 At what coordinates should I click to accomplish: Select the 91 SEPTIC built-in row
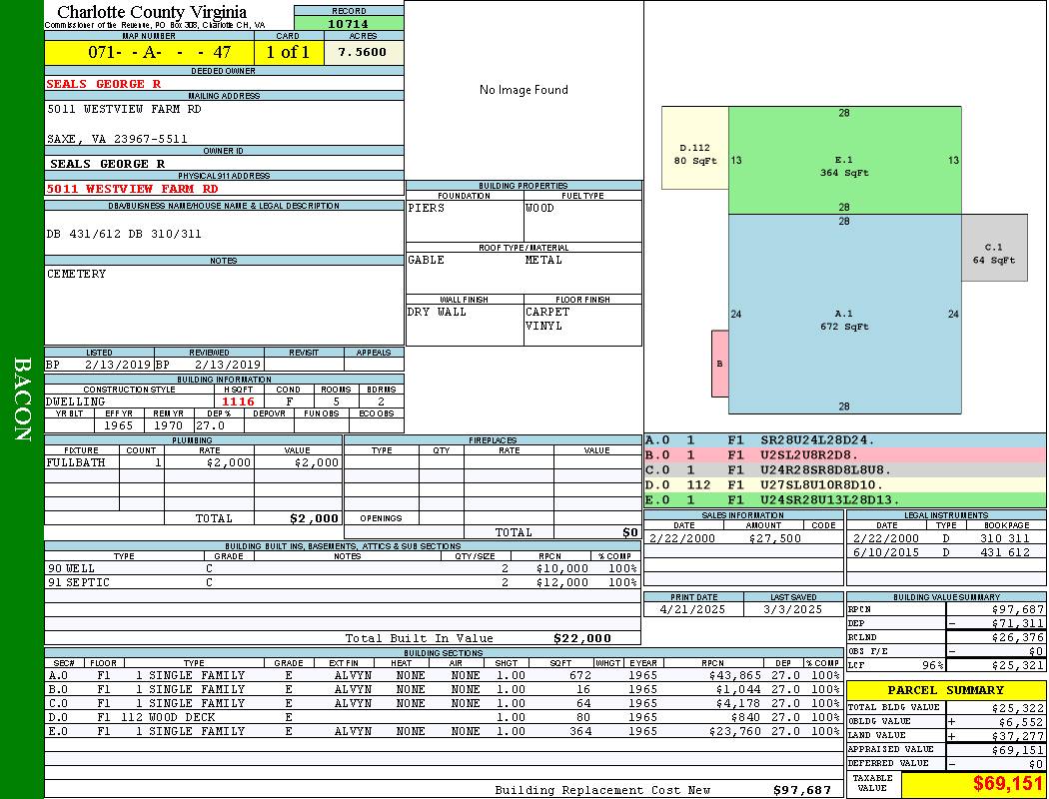point(343,582)
